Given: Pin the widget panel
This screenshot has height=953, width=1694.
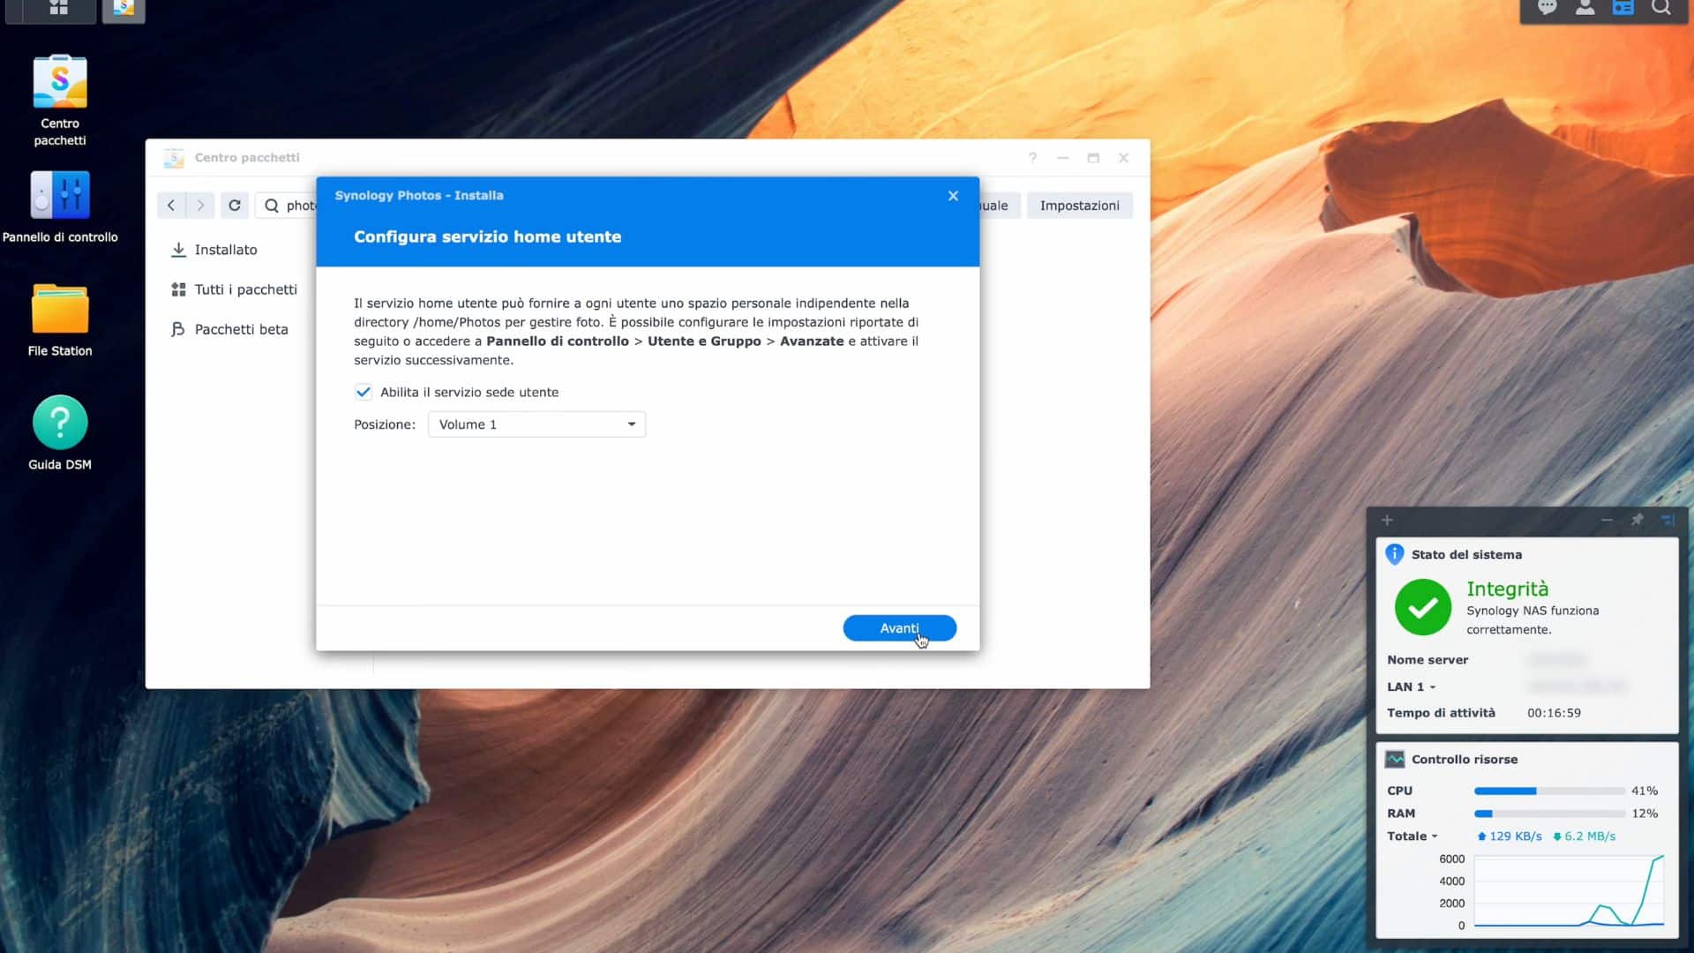Looking at the screenshot, I should click(x=1637, y=520).
